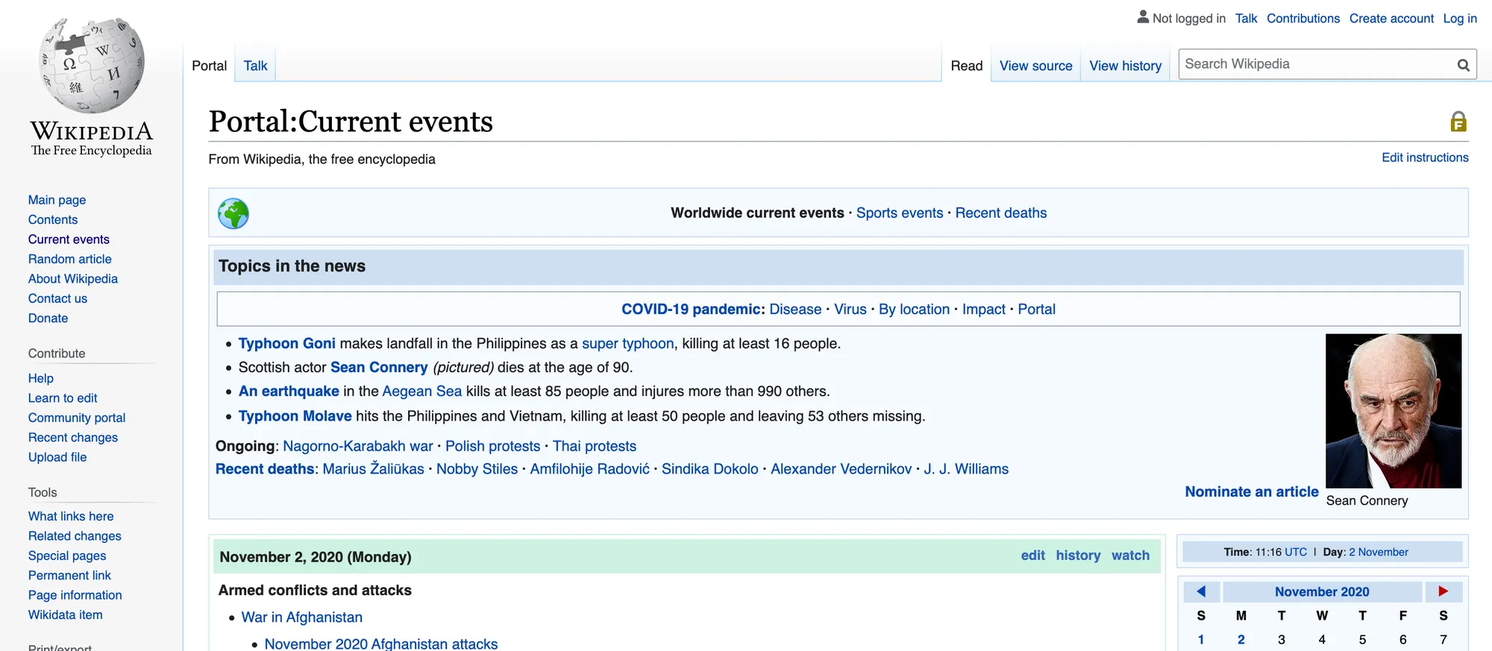Click edit for November 2, 2020 section
The image size is (1492, 651).
1032,555
